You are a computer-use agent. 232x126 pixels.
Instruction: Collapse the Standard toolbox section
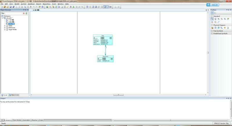[212, 16]
